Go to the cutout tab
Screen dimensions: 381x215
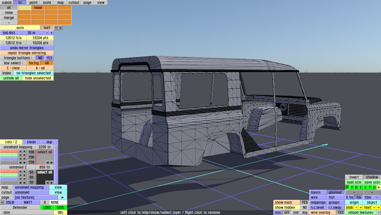pos(74,3)
